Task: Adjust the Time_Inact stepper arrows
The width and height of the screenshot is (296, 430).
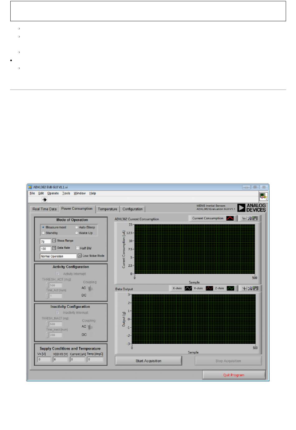Action: coord(47,335)
